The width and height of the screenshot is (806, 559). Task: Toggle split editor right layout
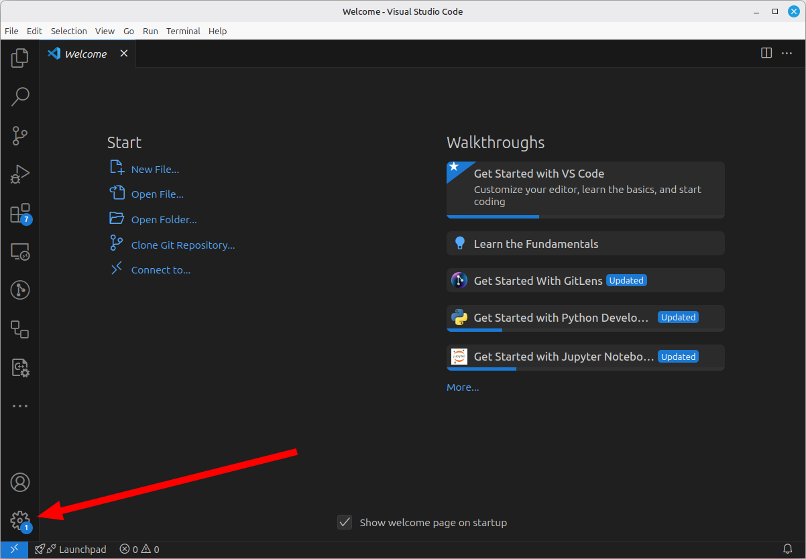pyautogui.click(x=766, y=53)
